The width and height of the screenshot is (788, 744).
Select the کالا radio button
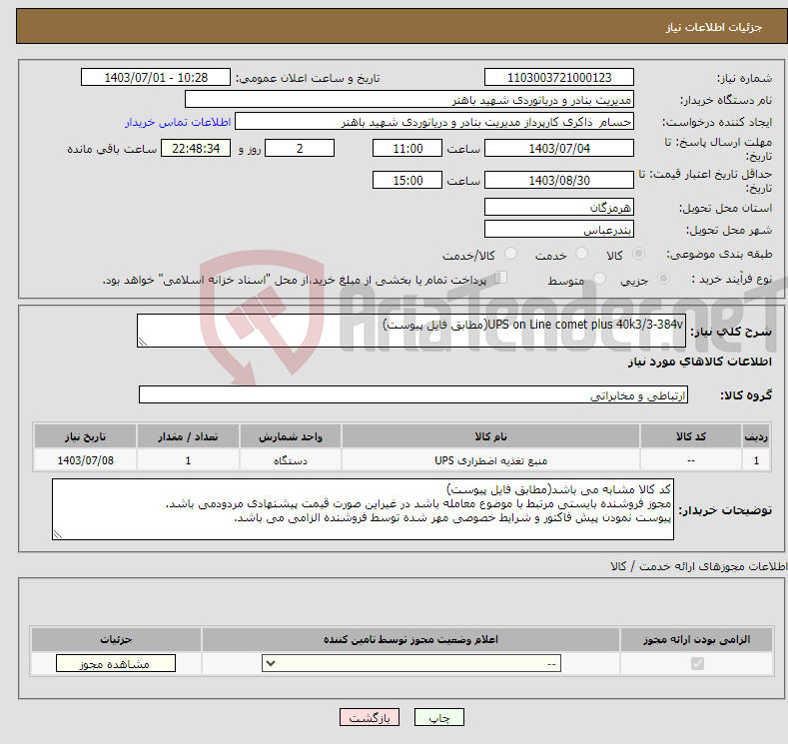pos(638,254)
